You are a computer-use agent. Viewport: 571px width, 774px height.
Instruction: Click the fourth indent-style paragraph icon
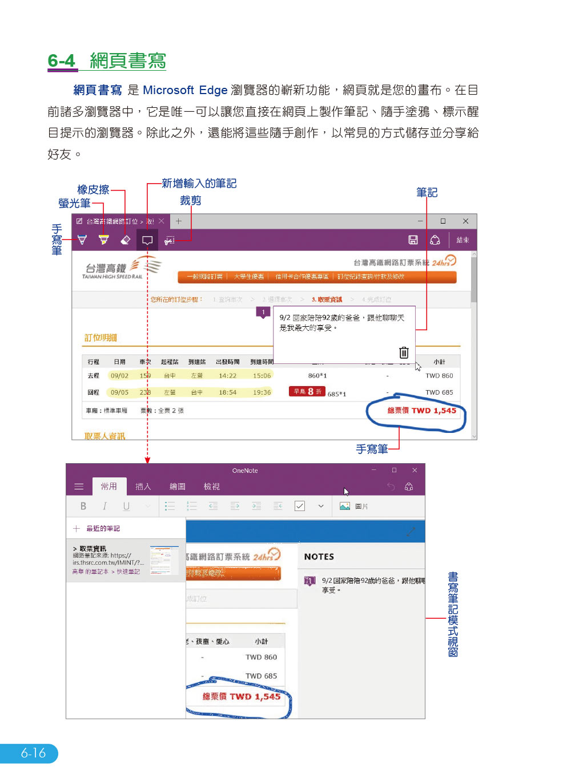point(278,506)
